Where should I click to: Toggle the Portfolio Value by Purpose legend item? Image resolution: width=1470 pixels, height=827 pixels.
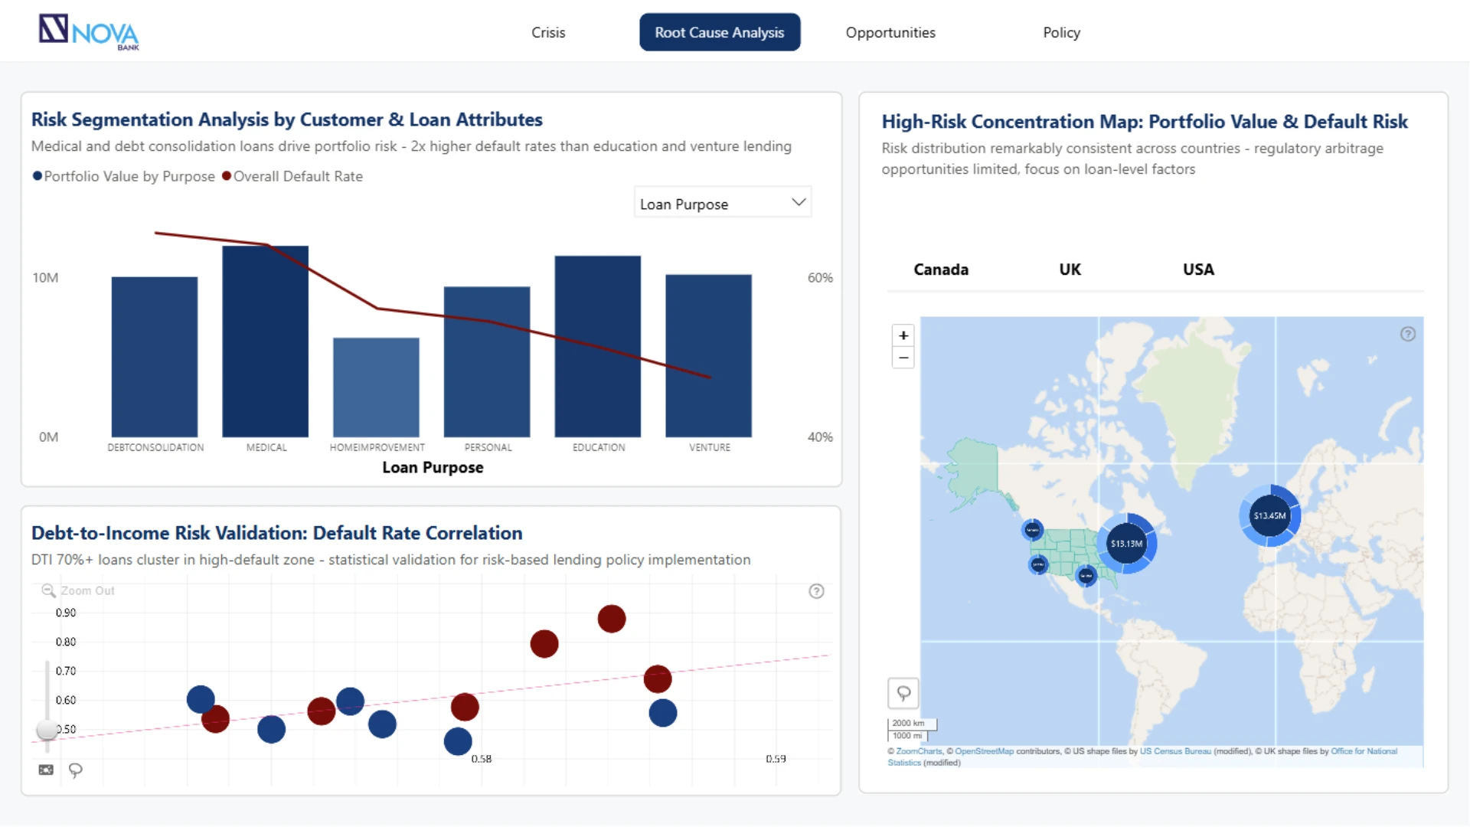[x=123, y=176]
